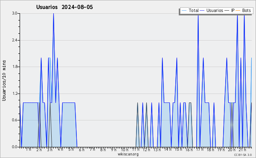Click the '4 h' x-axis label
This screenshot has width=256, height=158.
point(61,149)
